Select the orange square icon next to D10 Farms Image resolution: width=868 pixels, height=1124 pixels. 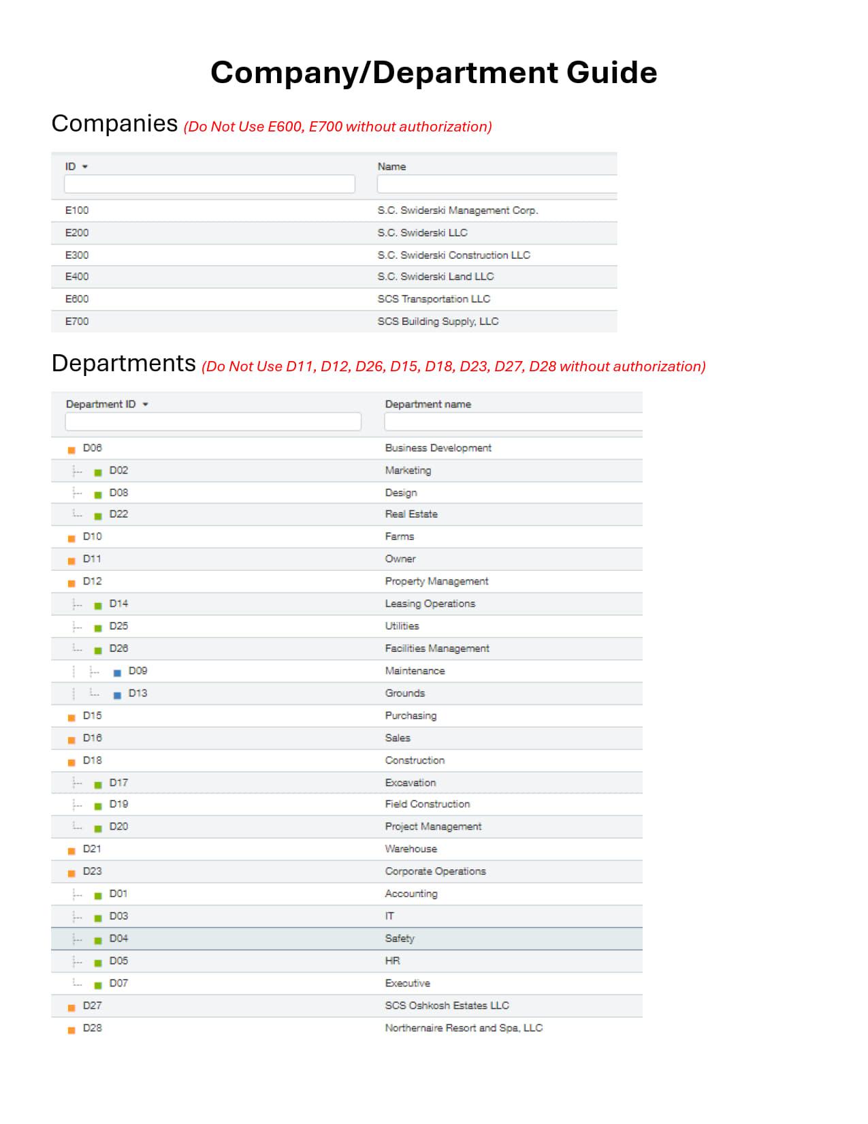pos(71,537)
